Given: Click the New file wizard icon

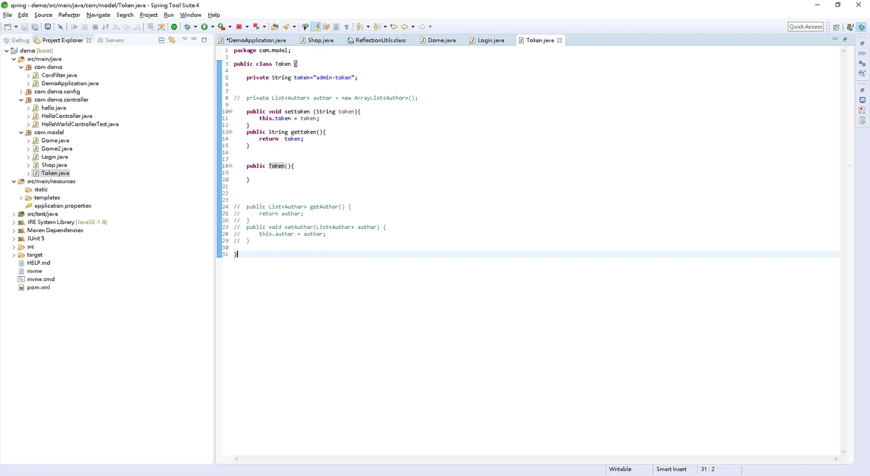Looking at the screenshot, I should point(7,27).
